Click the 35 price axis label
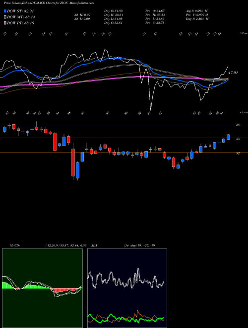This screenshot has width=248, height=328. coord(238,139)
